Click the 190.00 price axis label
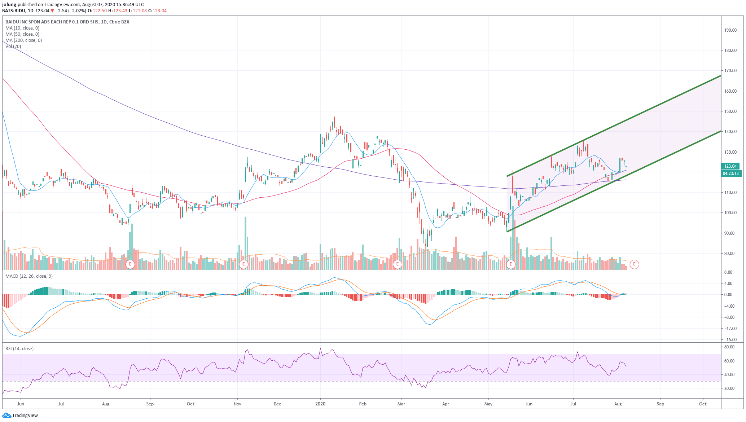746x422 pixels. pos(730,30)
